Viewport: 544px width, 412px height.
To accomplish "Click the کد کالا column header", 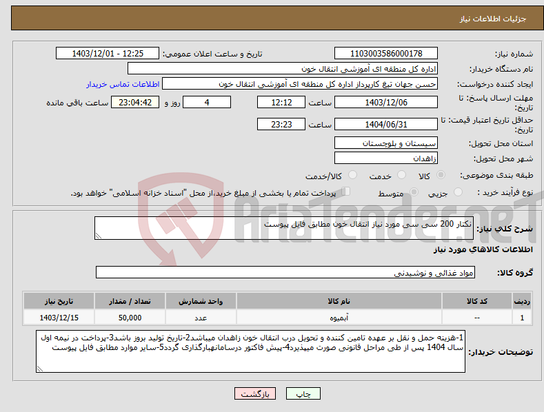I will (477, 301).
